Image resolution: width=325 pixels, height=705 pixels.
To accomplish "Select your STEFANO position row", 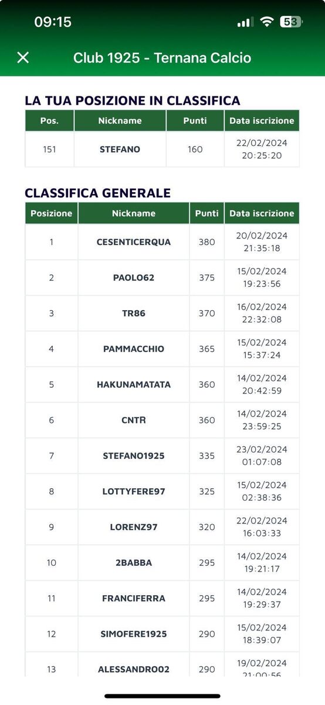I will [x=162, y=149].
